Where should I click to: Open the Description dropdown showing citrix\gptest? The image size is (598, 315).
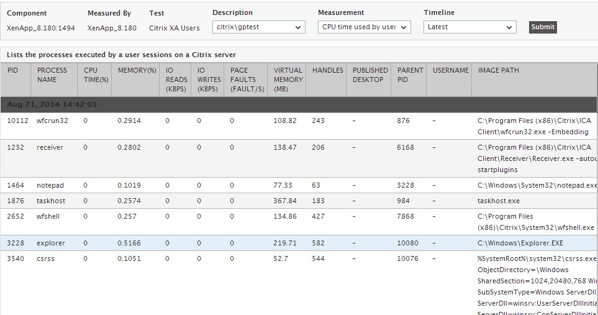click(x=258, y=27)
